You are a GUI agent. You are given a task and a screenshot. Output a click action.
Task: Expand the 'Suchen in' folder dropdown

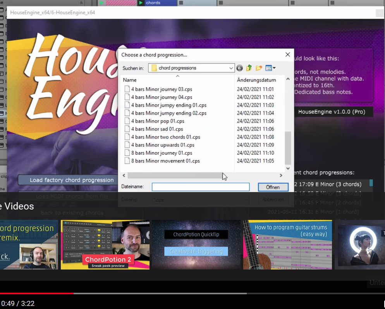pos(231,68)
